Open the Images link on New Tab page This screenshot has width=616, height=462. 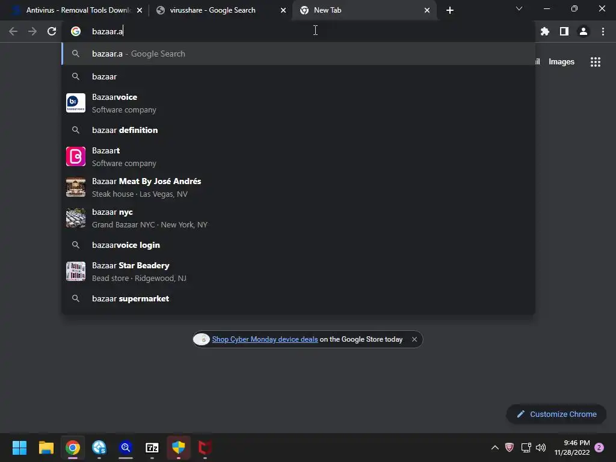(x=561, y=62)
